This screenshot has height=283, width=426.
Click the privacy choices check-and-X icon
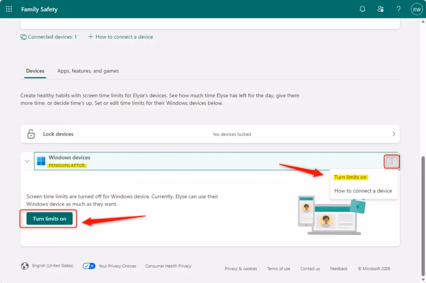[x=89, y=266]
